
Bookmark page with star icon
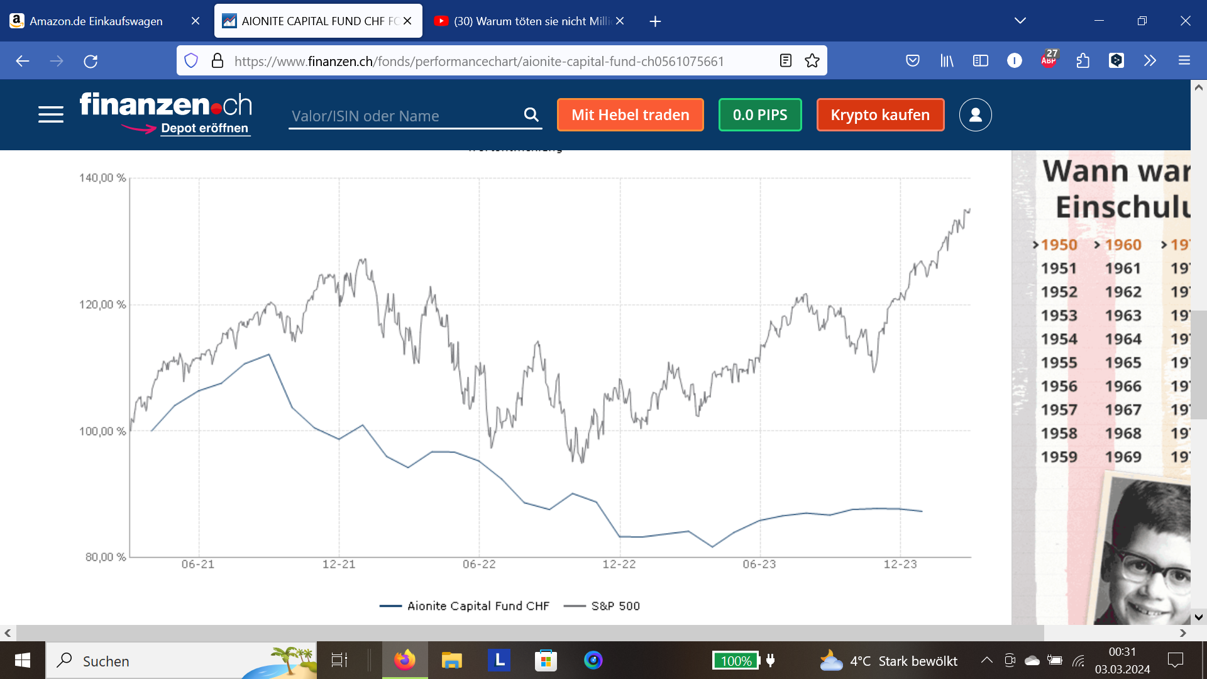812,61
